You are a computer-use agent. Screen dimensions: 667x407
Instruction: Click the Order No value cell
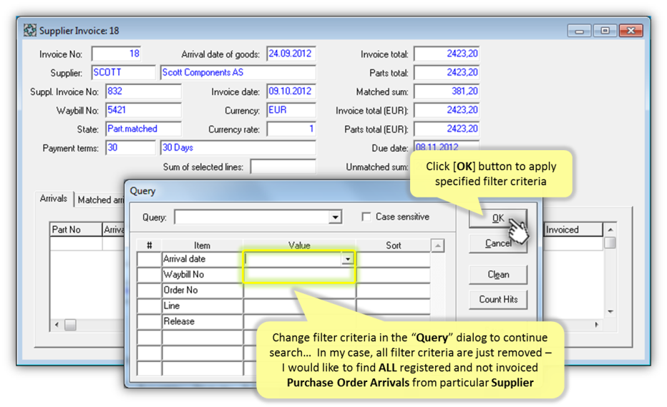(299, 290)
